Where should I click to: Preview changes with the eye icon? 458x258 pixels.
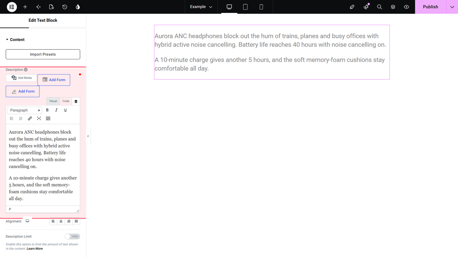(x=406, y=7)
